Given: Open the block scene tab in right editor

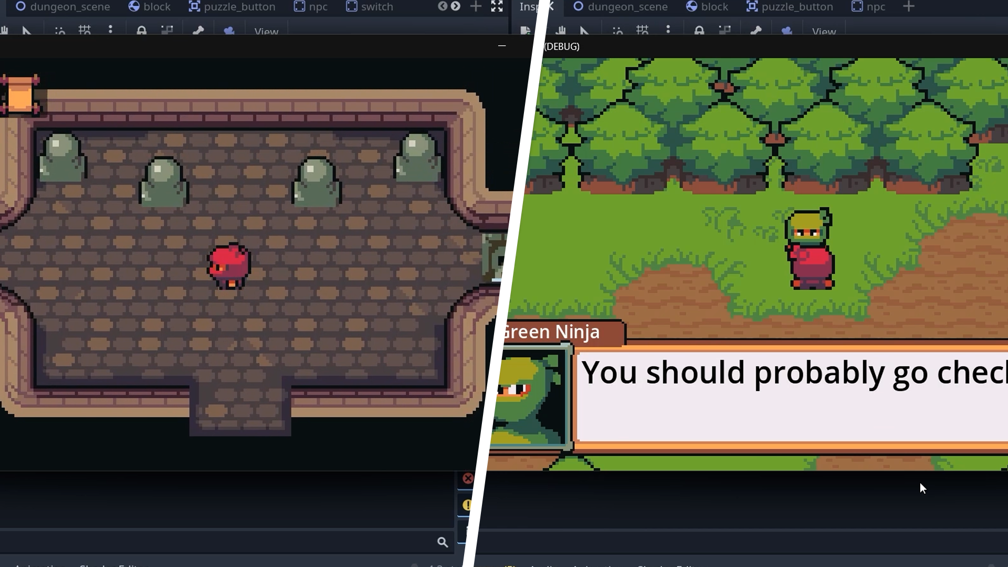Looking at the screenshot, I should pos(707,7).
